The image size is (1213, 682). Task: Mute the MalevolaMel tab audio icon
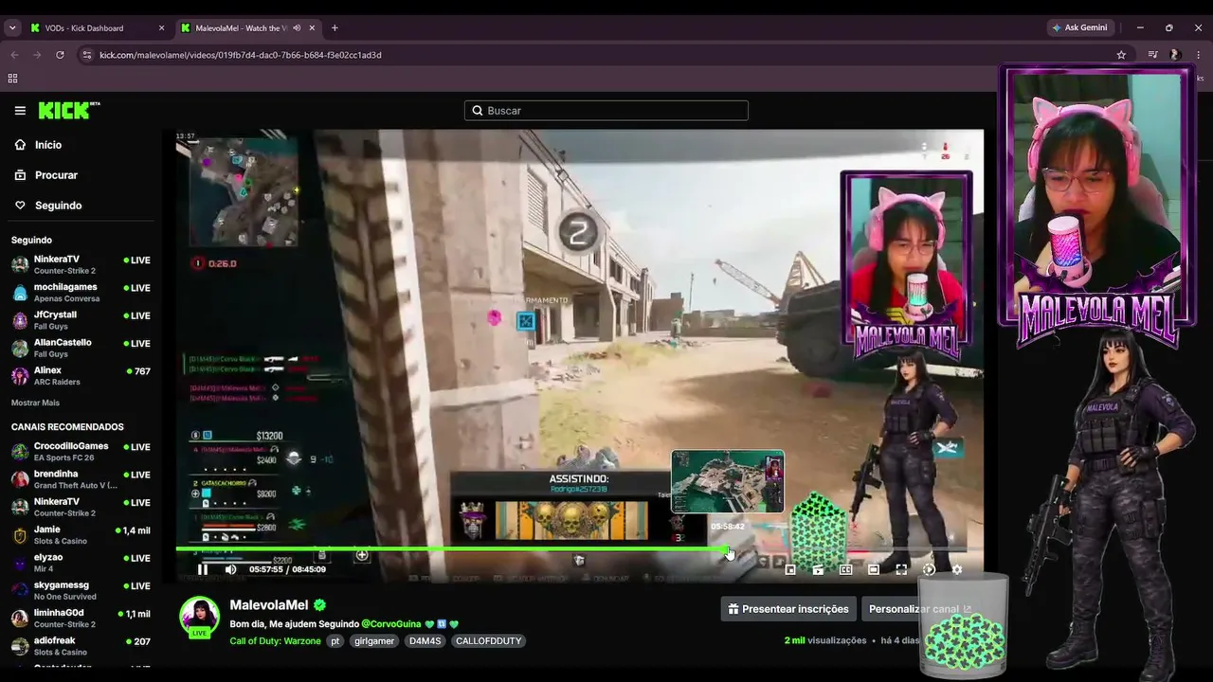click(297, 28)
